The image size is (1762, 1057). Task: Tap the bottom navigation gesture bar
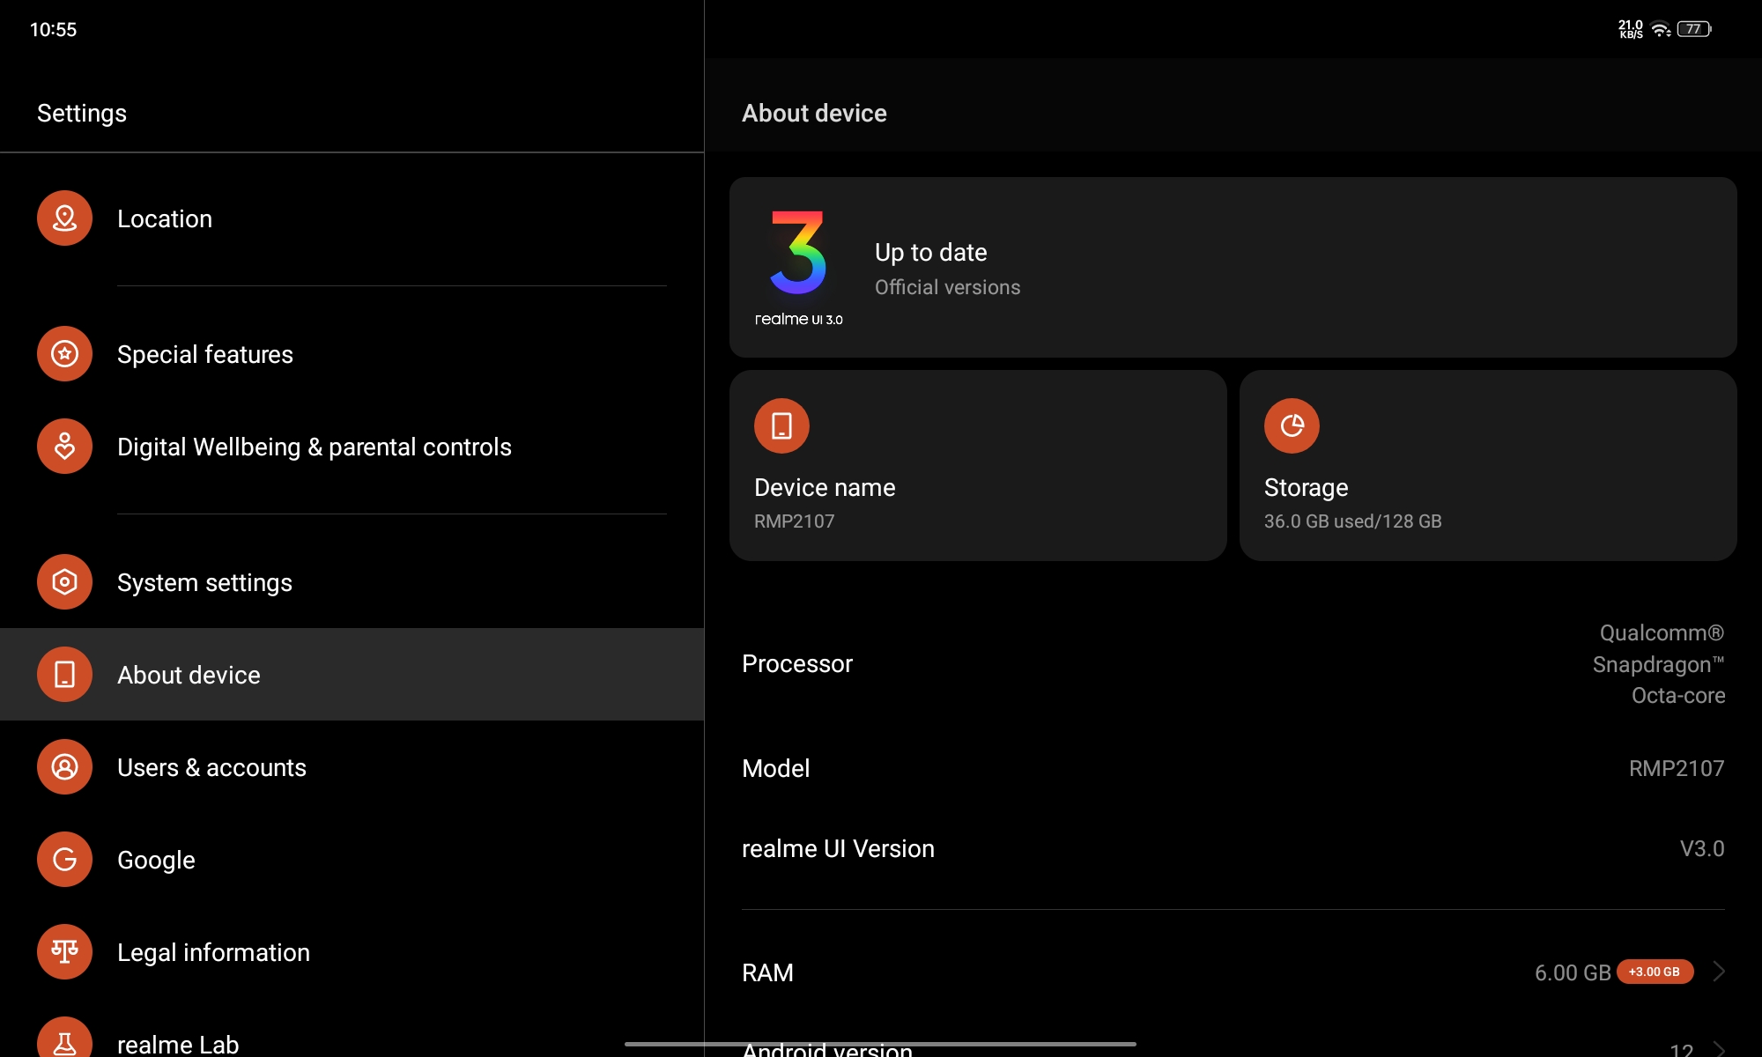[x=880, y=1044]
